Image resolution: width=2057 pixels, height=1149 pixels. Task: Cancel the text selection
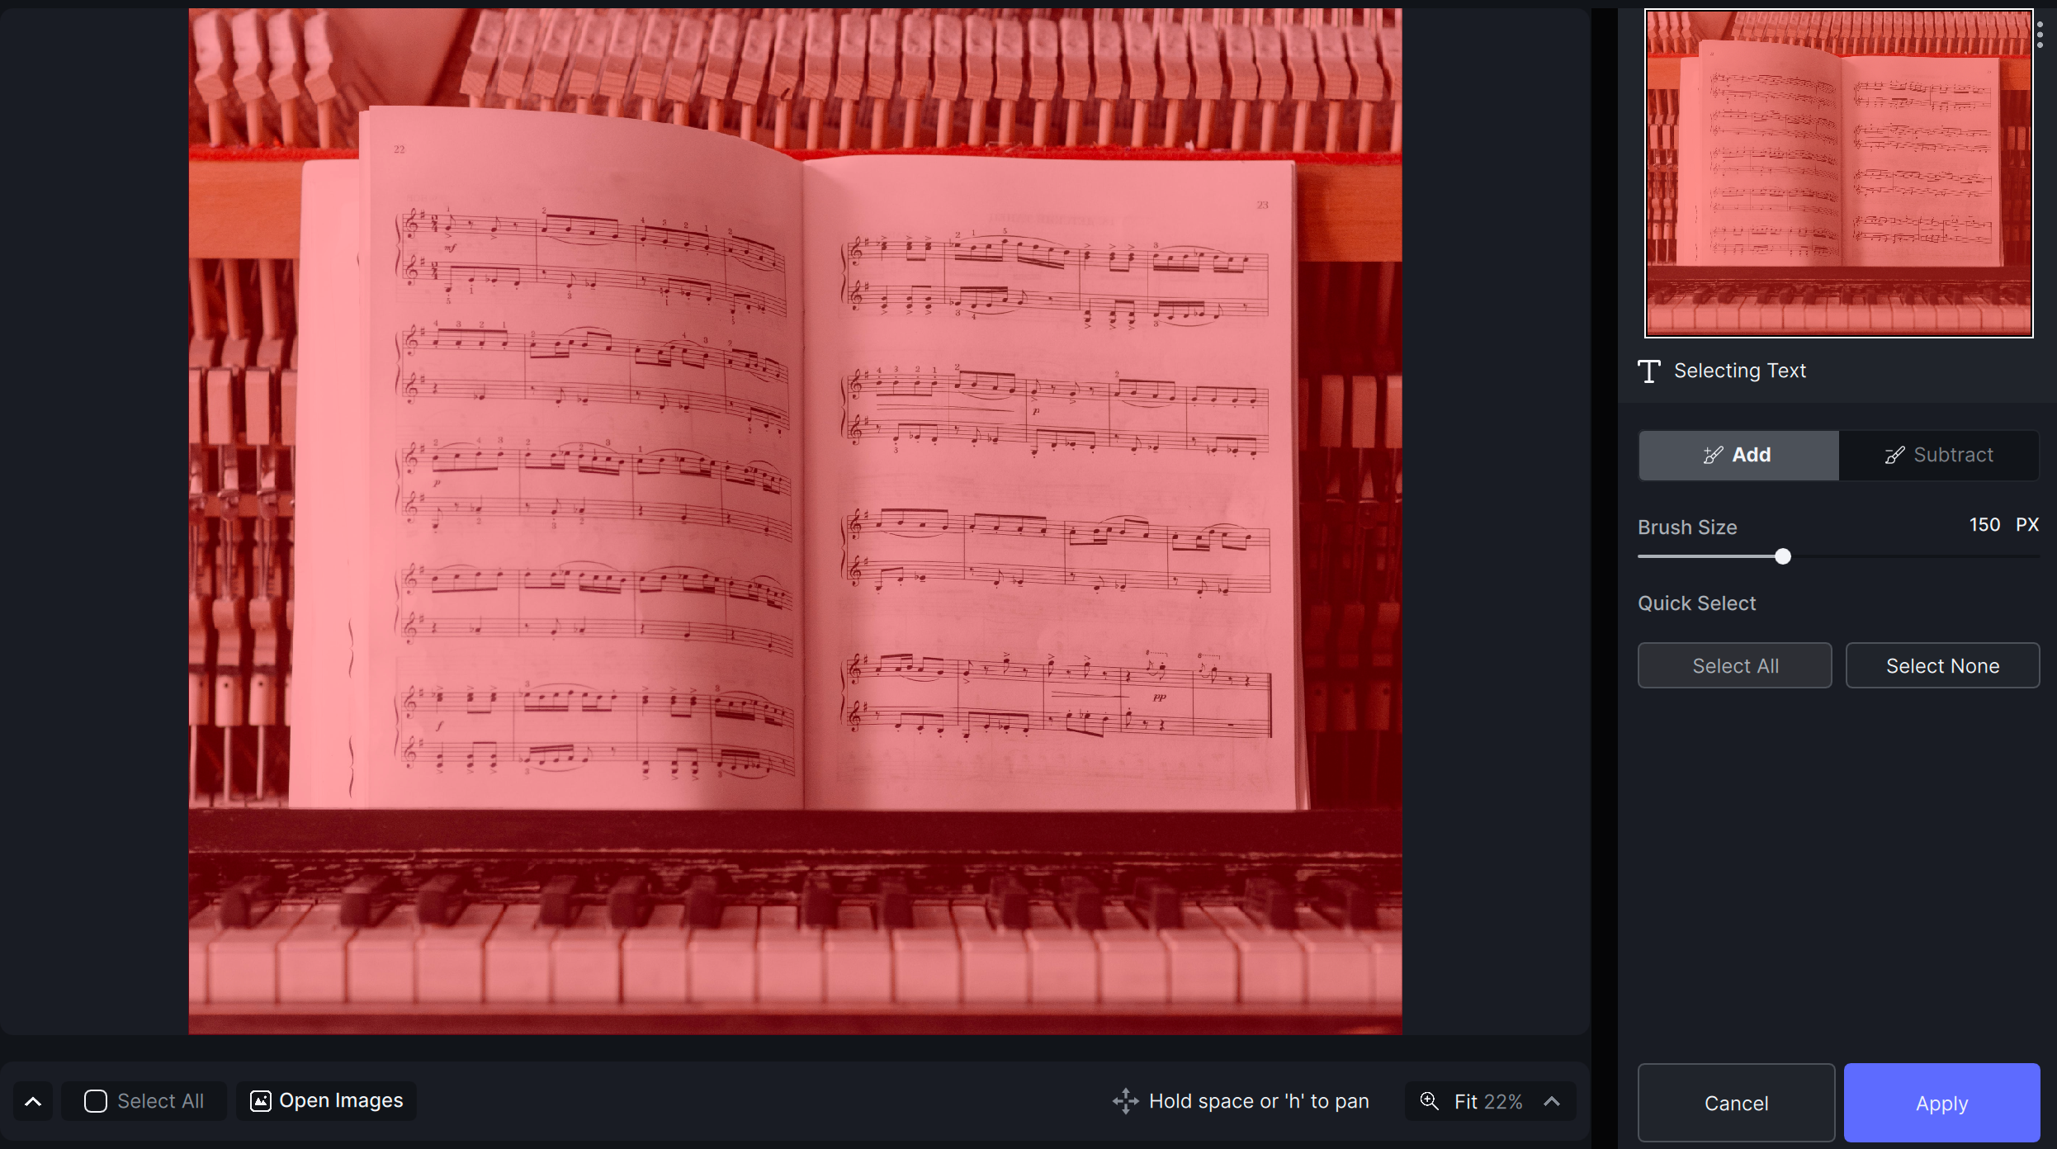1736,1103
